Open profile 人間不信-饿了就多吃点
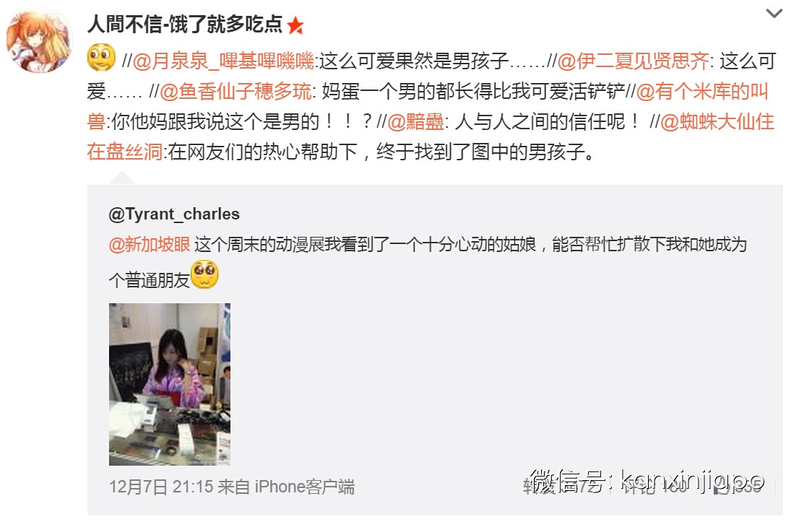791x522 pixels. (x=185, y=25)
